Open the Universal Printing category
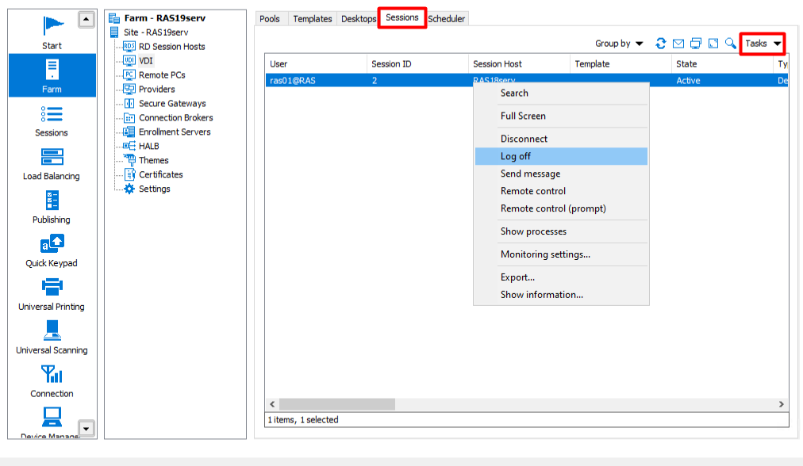 click(x=52, y=294)
